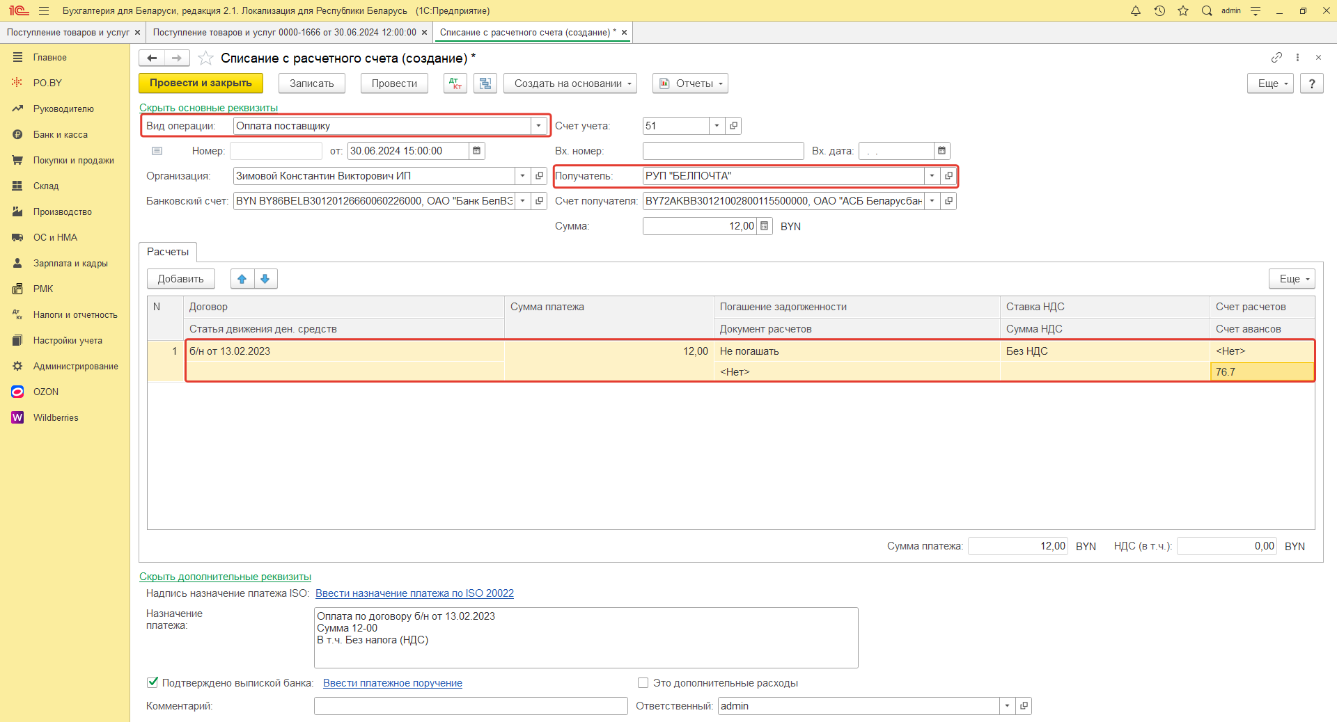The width and height of the screenshot is (1337, 722).
Task: Open document structure icon next to Дт/Кт
Action: tap(485, 83)
